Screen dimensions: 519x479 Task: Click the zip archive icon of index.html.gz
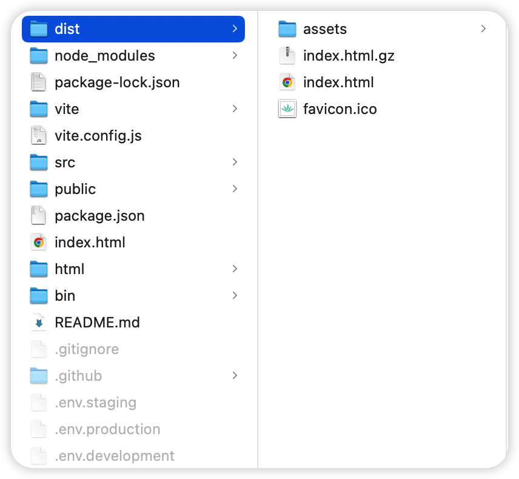(x=287, y=56)
